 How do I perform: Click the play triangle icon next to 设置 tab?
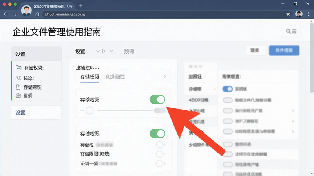[x=104, y=51]
